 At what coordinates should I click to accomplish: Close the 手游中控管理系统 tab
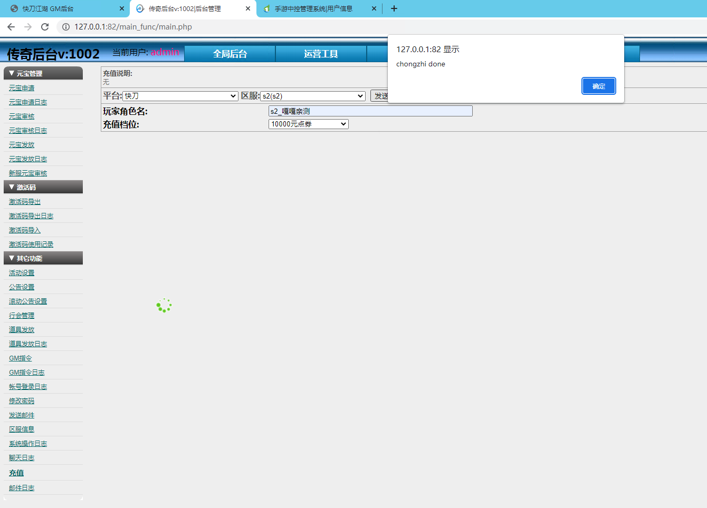(374, 8)
